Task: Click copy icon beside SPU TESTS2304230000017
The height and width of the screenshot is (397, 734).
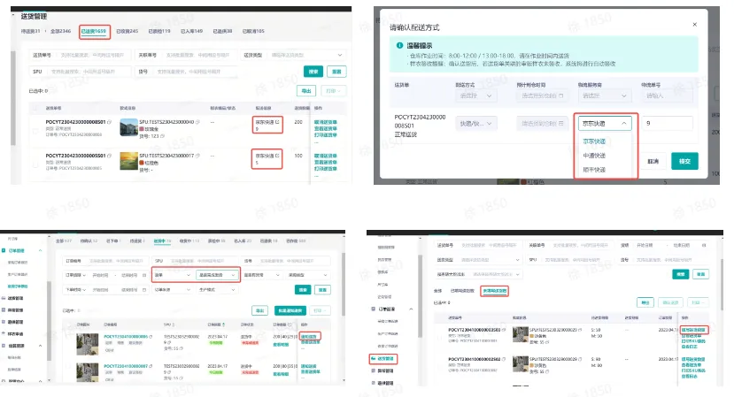Action: pyautogui.click(x=197, y=156)
